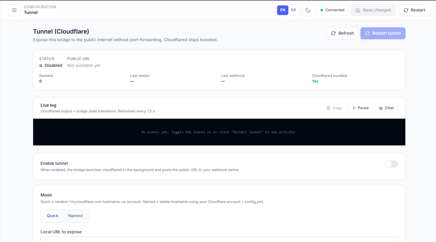Click 'Not available yet' public URL

point(84,65)
